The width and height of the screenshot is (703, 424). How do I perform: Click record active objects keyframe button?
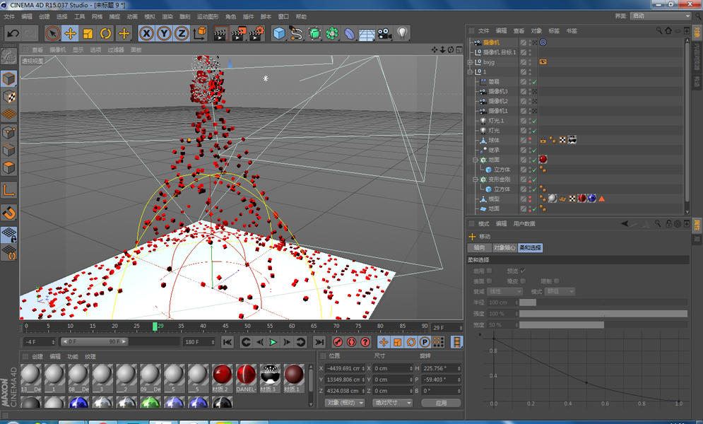(x=338, y=343)
